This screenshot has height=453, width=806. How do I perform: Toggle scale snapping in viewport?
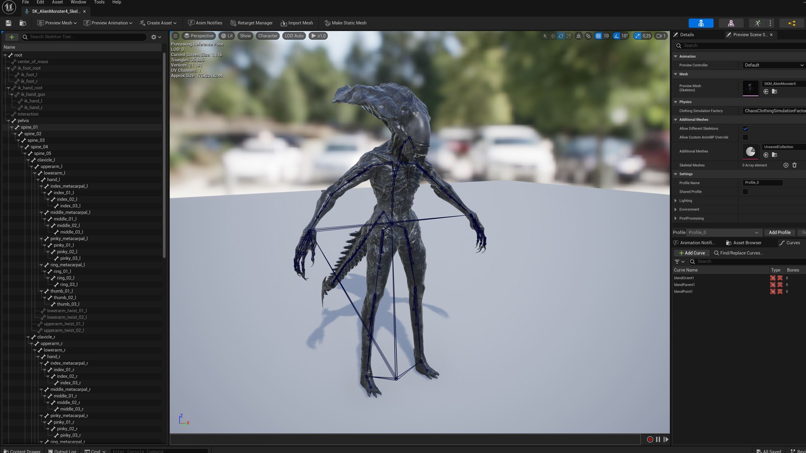[x=637, y=36]
